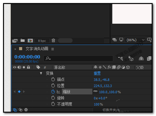Toggle Draft 3D icon
The image size is (156, 116).
tap(131, 58)
